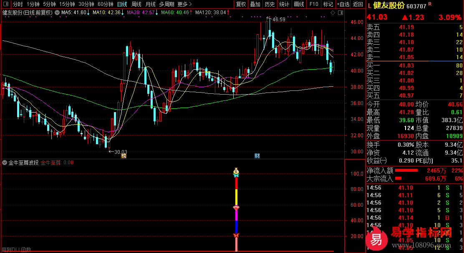Switch to 60分钟 chart tab

[106, 4]
